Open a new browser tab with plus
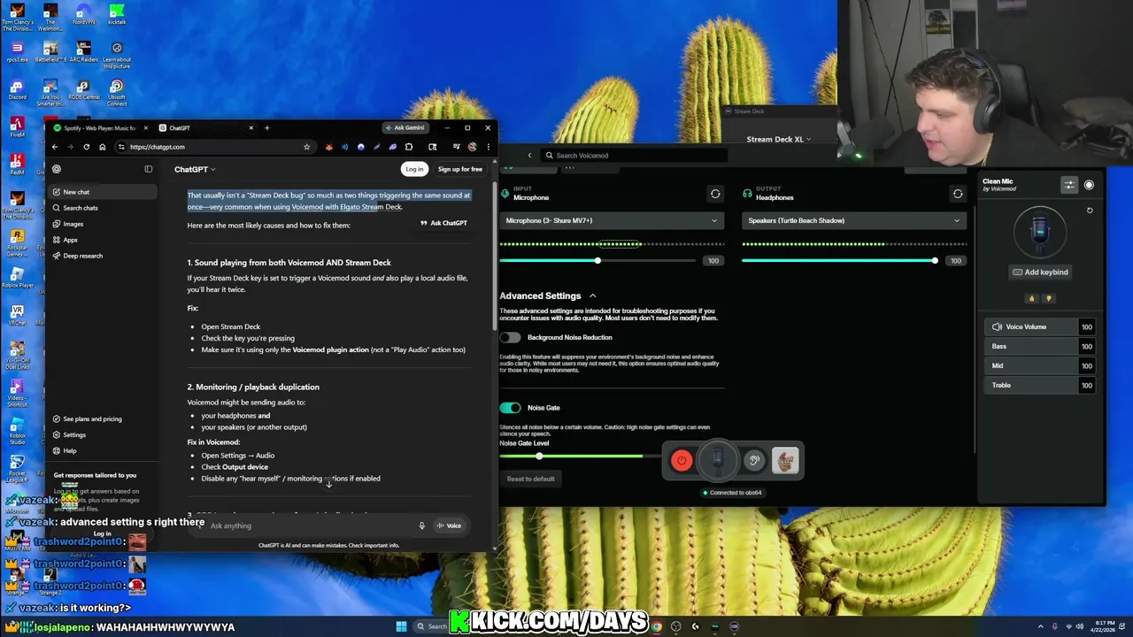This screenshot has height=637, width=1133. [x=266, y=127]
